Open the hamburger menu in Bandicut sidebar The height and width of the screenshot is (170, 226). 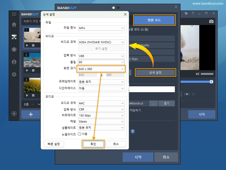tap(14, 14)
